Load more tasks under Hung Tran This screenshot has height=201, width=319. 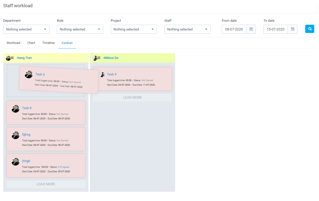(46, 184)
